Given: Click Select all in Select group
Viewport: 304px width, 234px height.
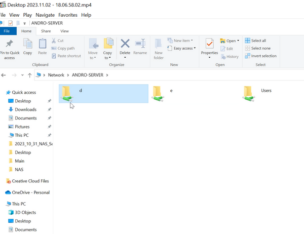Looking at the screenshot, I should [258, 41].
